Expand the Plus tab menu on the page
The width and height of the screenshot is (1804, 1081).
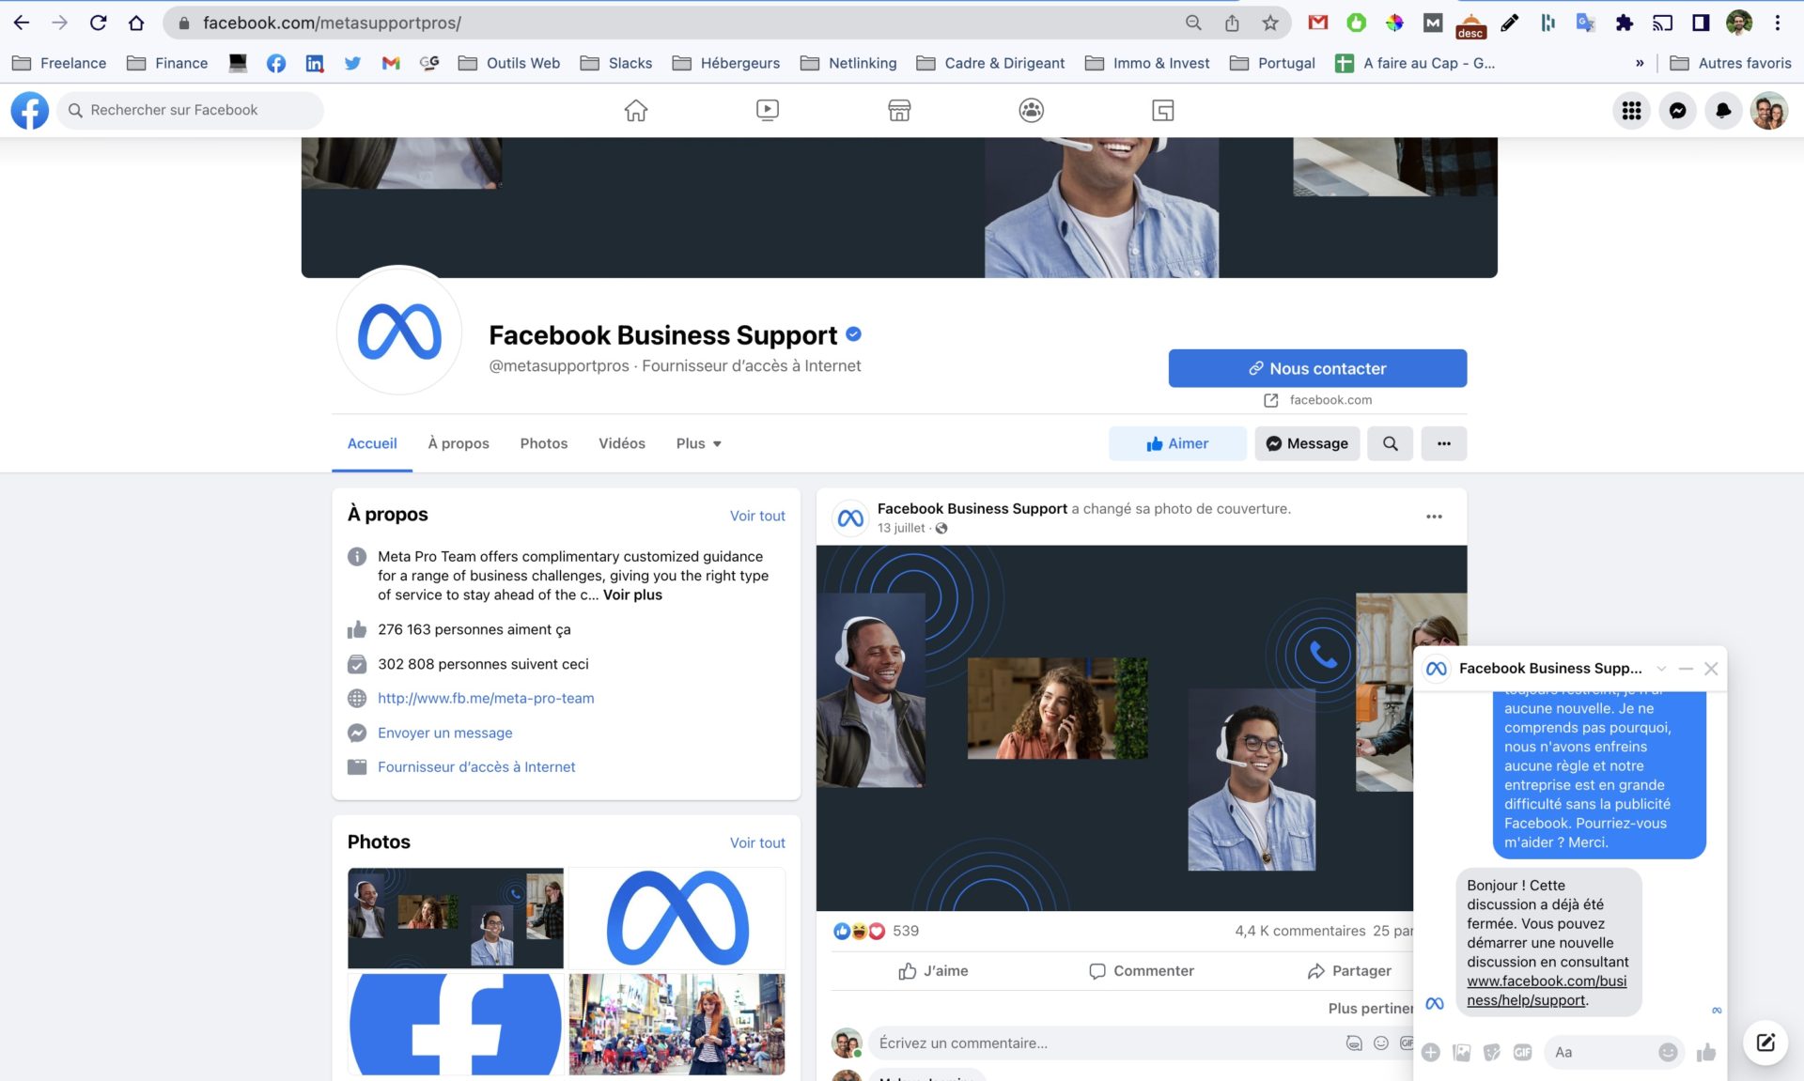698,442
